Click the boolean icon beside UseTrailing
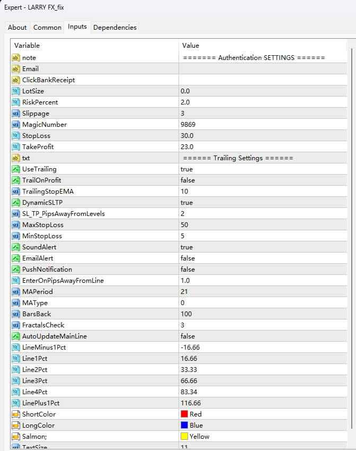This screenshot has height=451, width=356. click(x=15, y=169)
